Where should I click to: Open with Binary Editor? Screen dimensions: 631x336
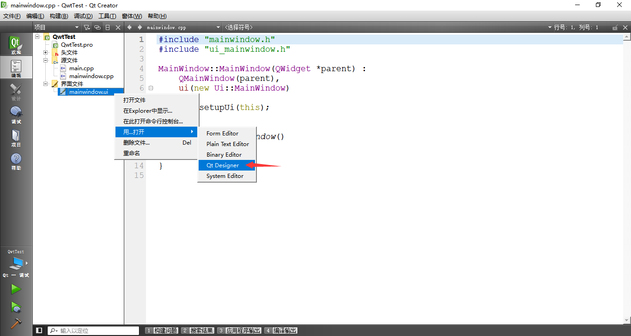click(227, 154)
